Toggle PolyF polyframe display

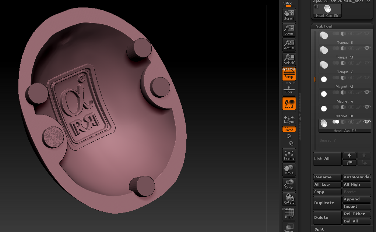[289, 214]
